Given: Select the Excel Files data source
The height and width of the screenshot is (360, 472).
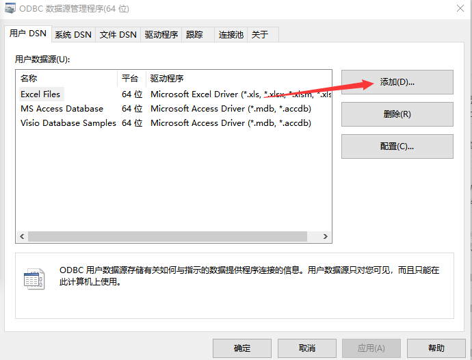Looking at the screenshot, I should (40, 94).
